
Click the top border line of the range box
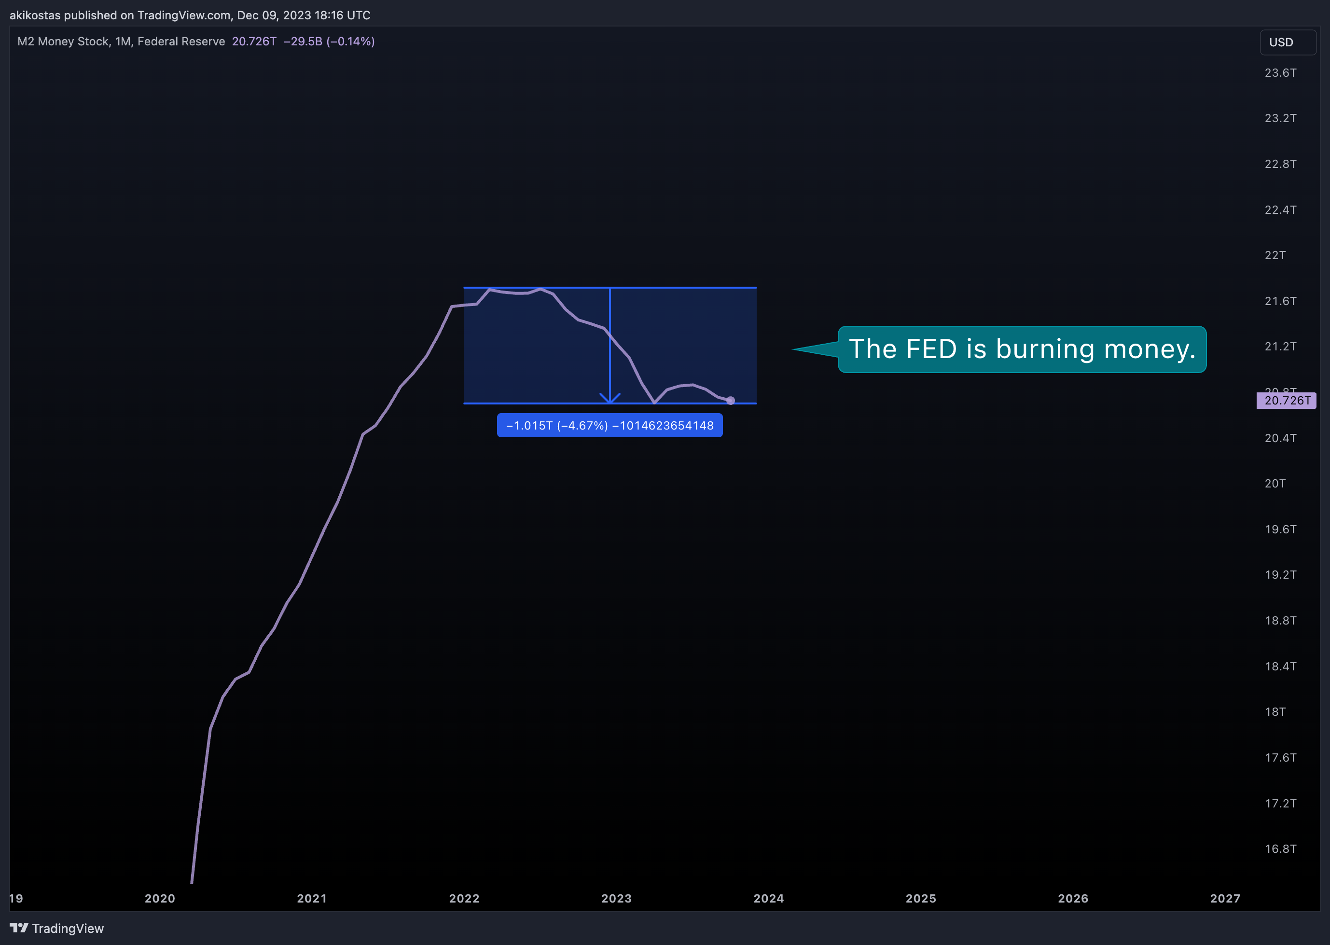click(x=610, y=288)
